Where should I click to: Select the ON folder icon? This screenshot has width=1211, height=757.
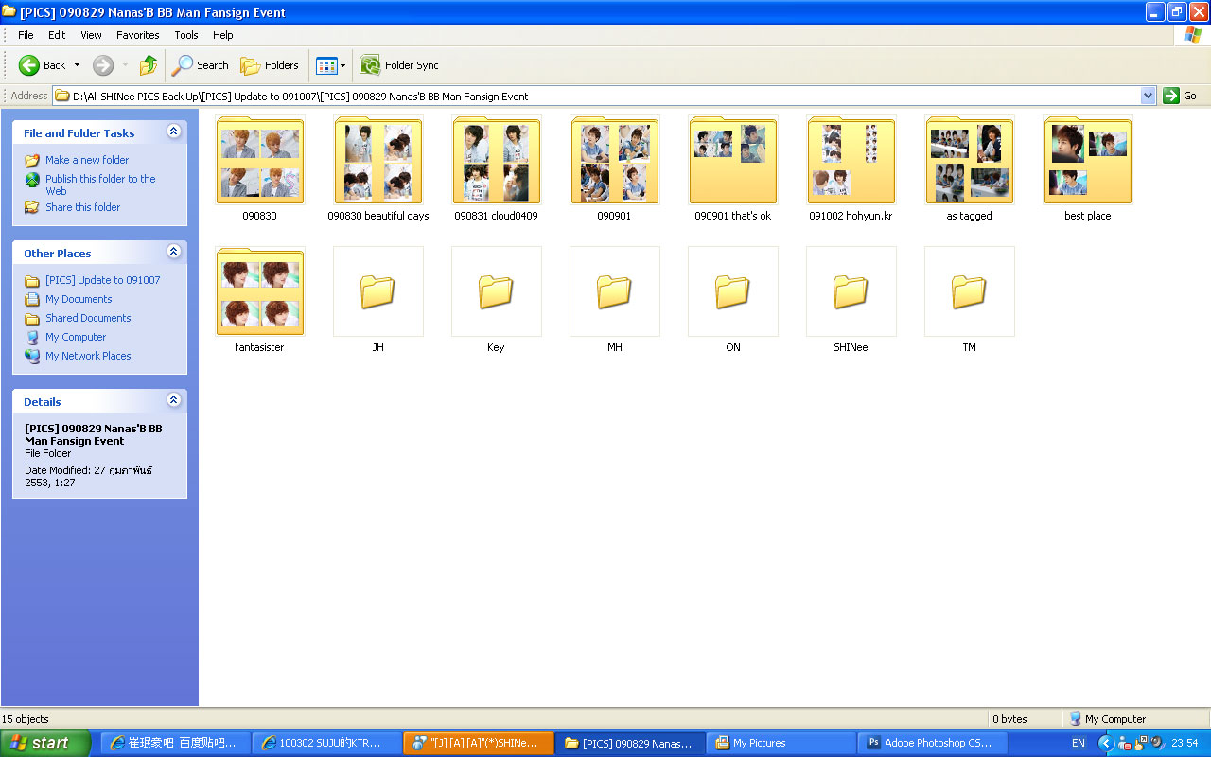point(733,291)
